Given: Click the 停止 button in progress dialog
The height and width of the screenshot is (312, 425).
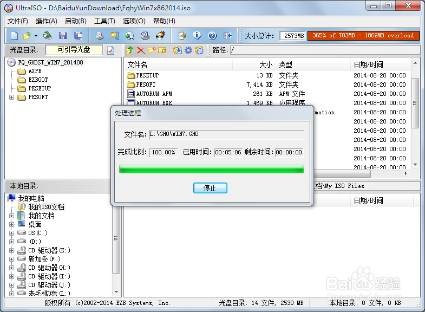Looking at the screenshot, I should coord(210,188).
